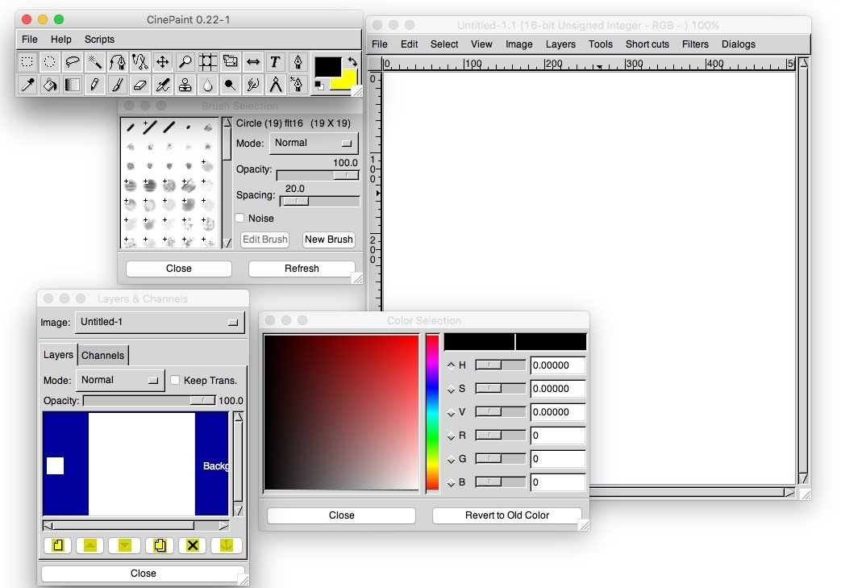Image resolution: width=841 pixels, height=588 pixels.
Task: Select the Eraser tool
Action: point(140,85)
